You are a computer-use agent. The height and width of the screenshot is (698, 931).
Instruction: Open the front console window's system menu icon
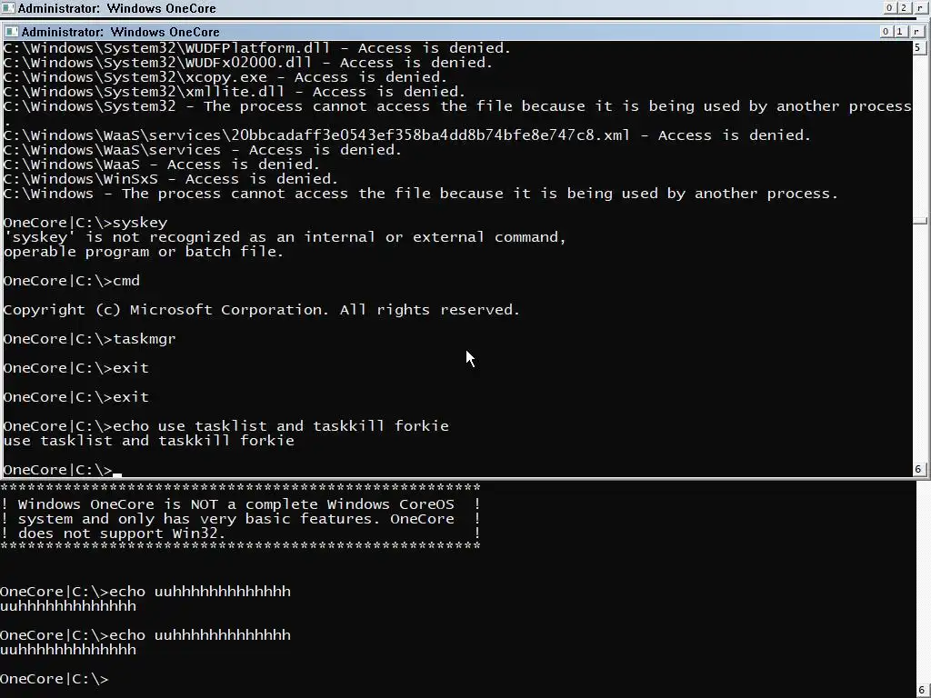11,32
